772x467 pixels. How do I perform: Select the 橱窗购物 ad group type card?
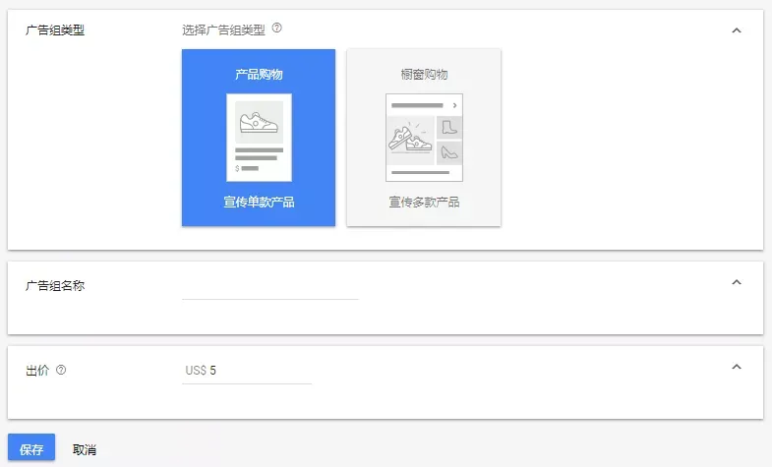coord(424,138)
